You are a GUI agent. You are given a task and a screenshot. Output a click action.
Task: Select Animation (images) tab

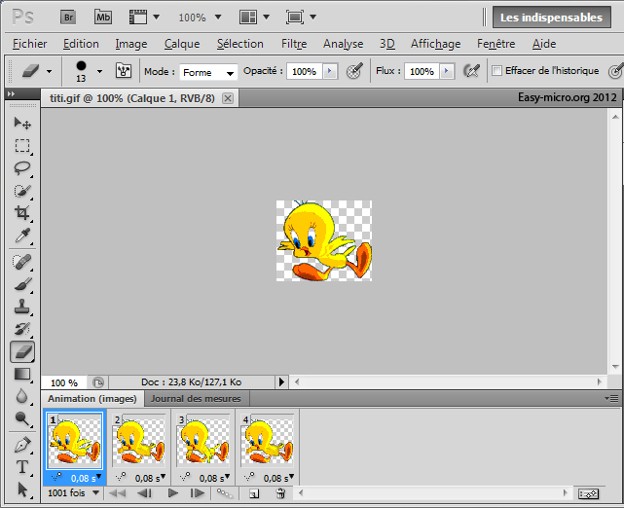coord(92,399)
